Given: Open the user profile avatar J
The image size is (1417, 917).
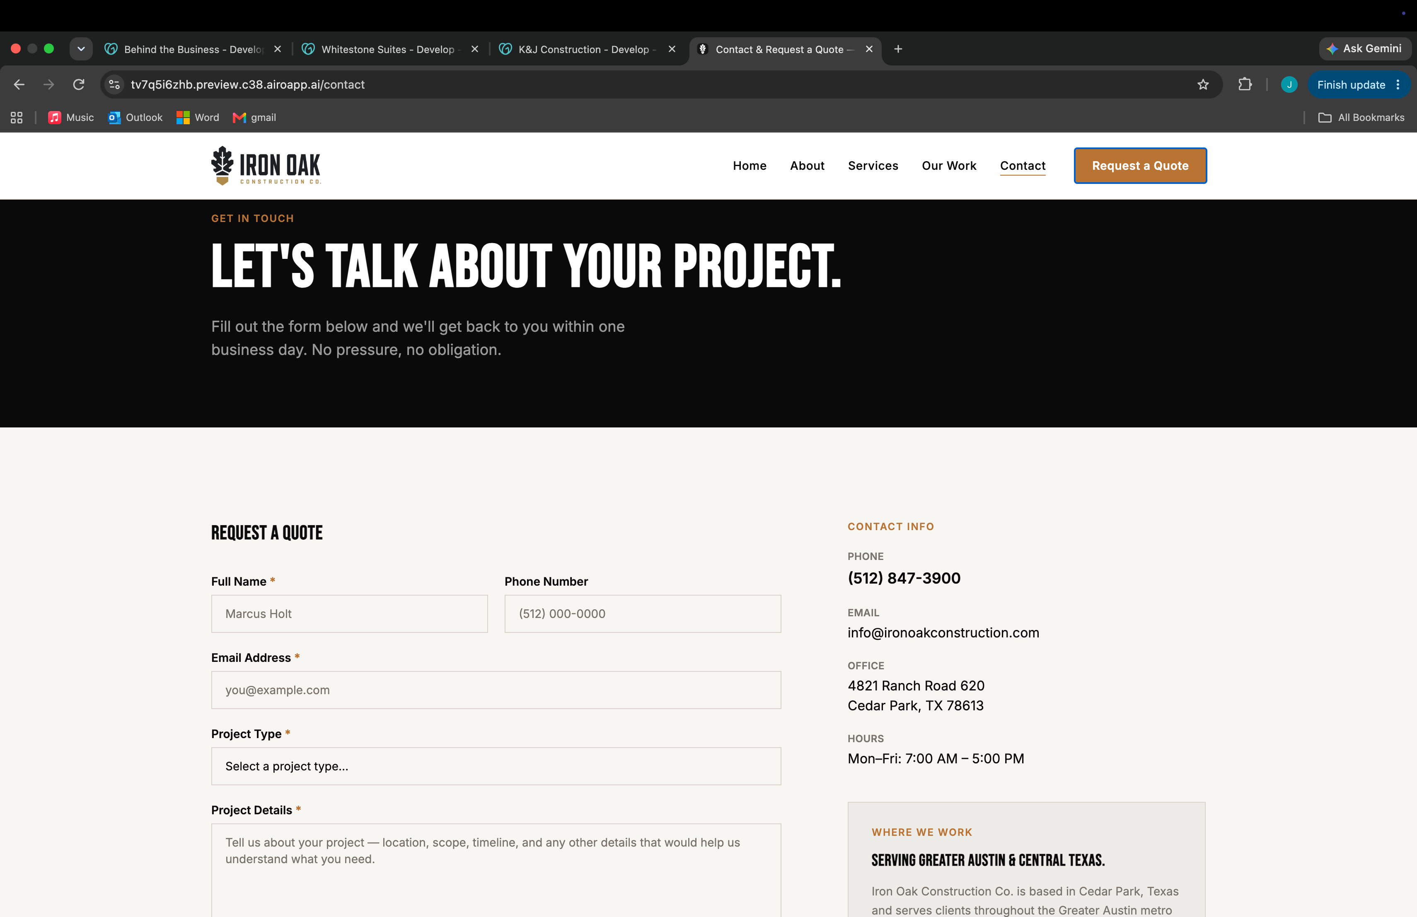Looking at the screenshot, I should (1289, 84).
